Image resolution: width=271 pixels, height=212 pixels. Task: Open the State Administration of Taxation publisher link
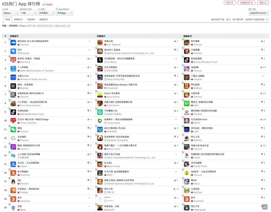(37, 71)
